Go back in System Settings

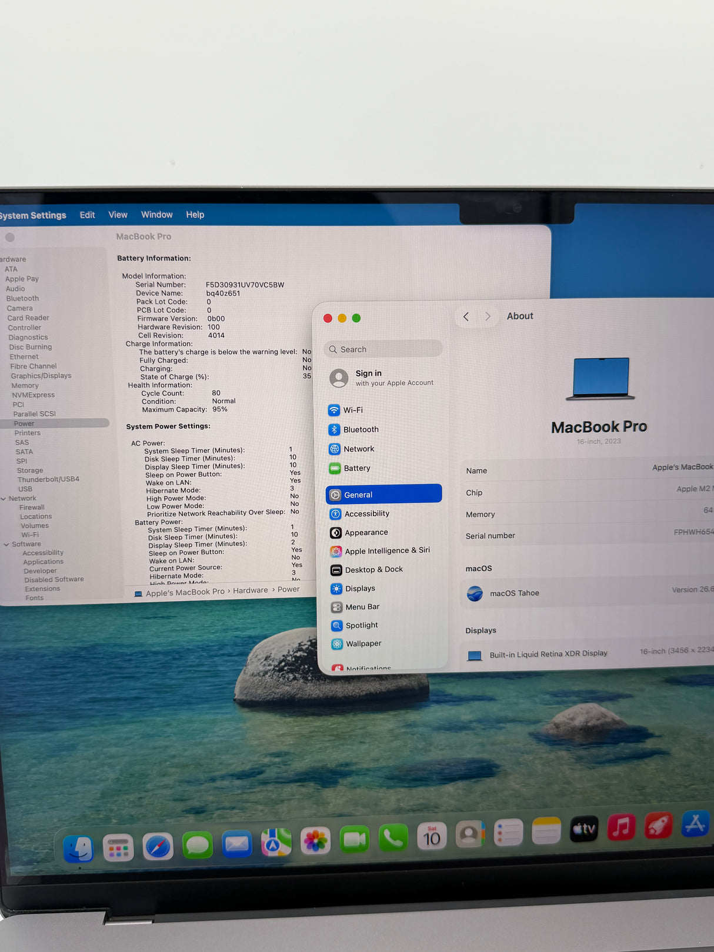tap(466, 316)
